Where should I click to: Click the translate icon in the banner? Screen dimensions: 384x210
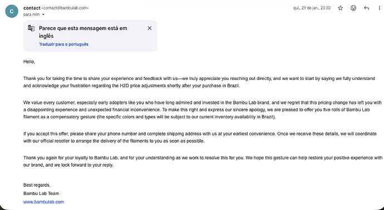(31, 28)
